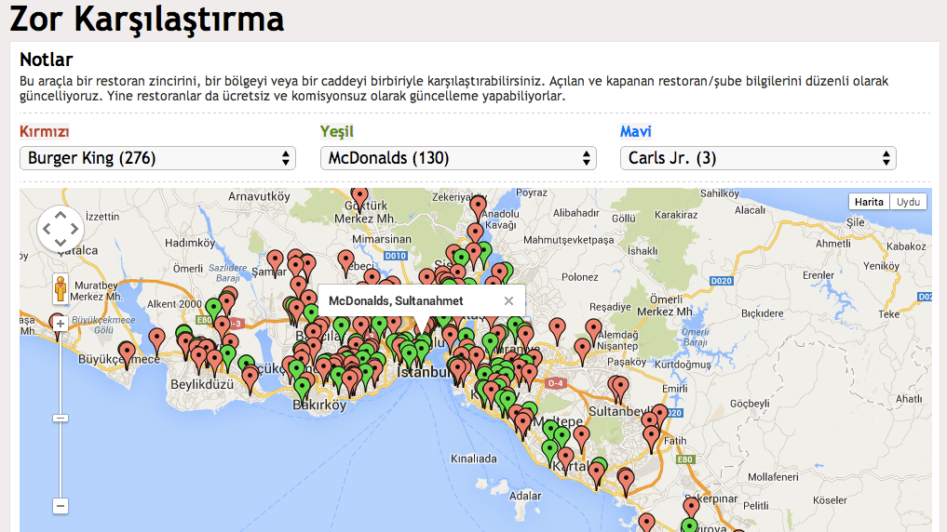Click the pan down arrow on map
947x532 pixels.
(61, 243)
